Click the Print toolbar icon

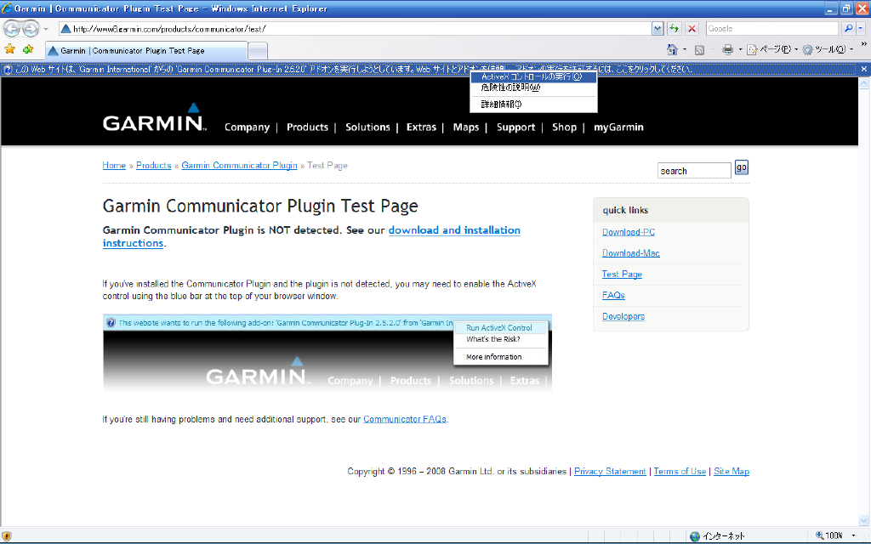click(x=728, y=50)
